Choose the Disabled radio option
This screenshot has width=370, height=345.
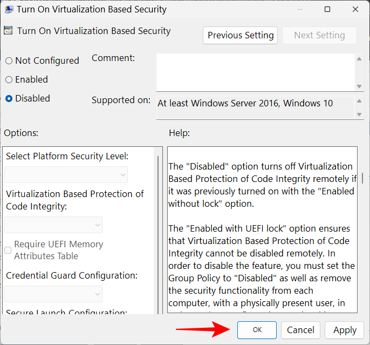[x=9, y=99]
